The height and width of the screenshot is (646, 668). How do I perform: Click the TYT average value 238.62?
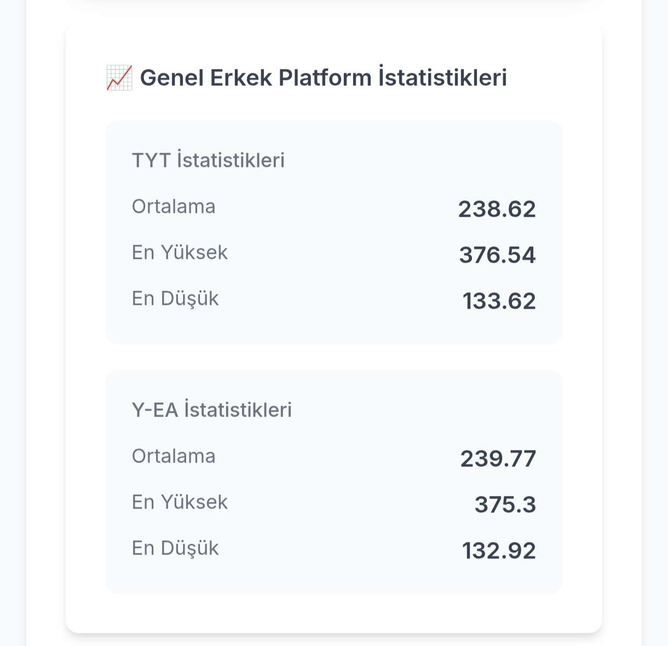click(497, 209)
